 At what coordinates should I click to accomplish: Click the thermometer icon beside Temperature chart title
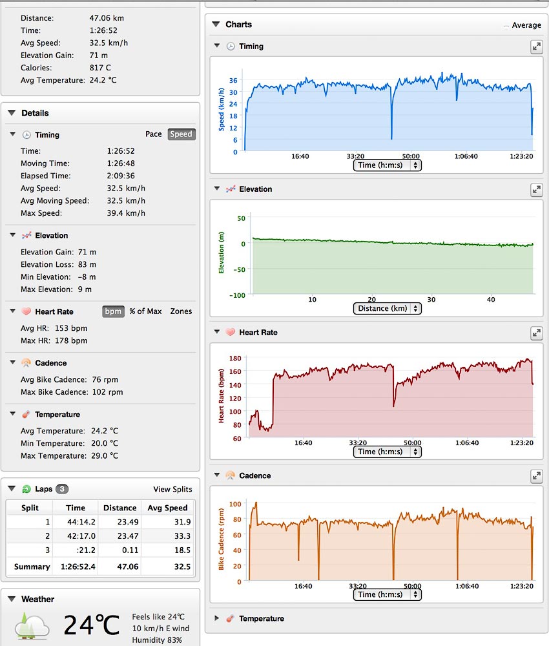tap(230, 618)
